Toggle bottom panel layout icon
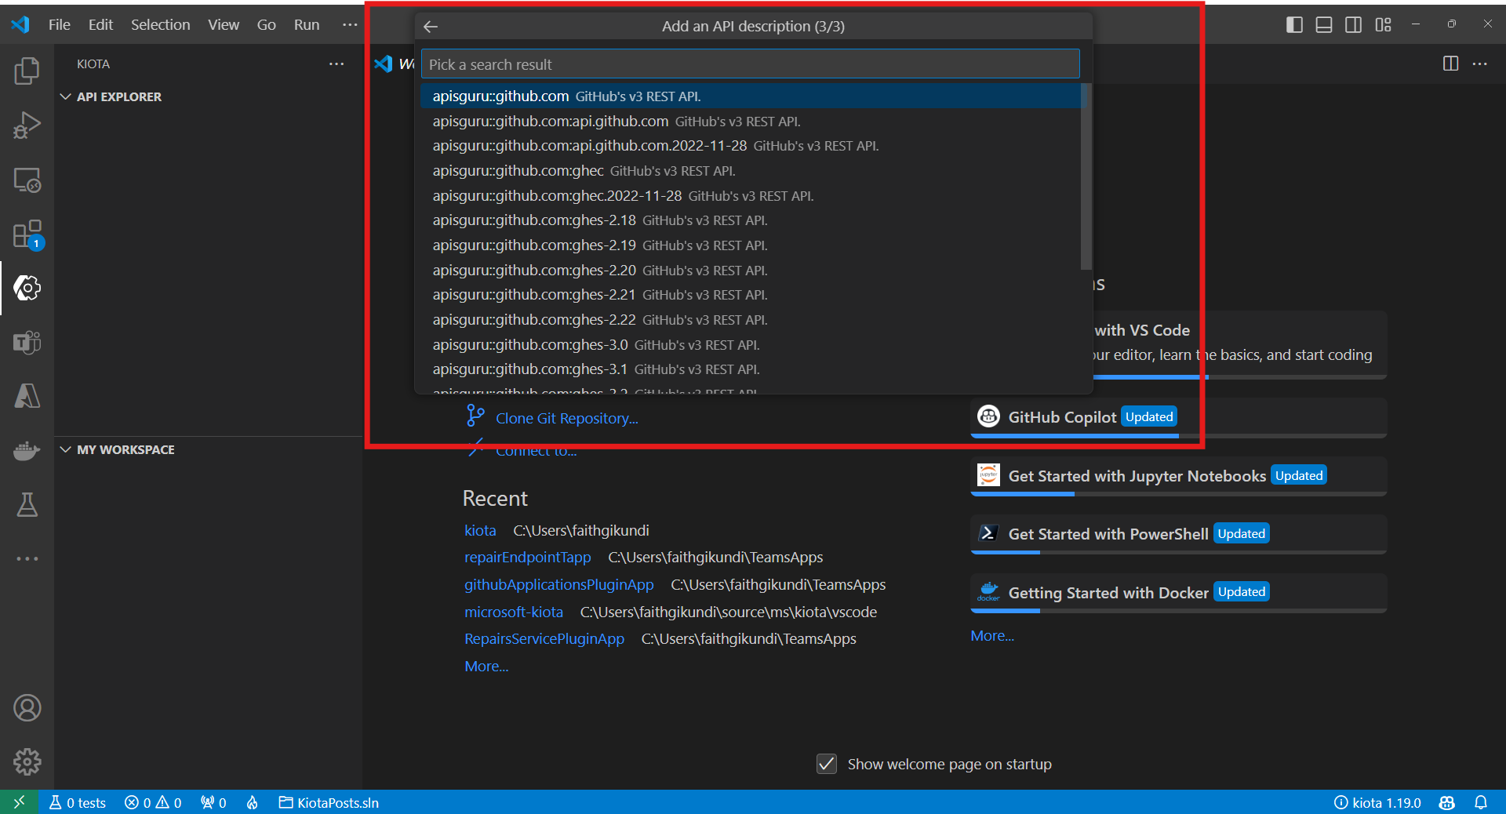1506x814 pixels. (x=1324, y=25)
